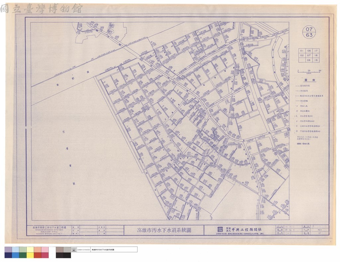Screen dimensions: 340x262
Task: Click the pale yellow color swatch
Action: click(x=30, y=250)
